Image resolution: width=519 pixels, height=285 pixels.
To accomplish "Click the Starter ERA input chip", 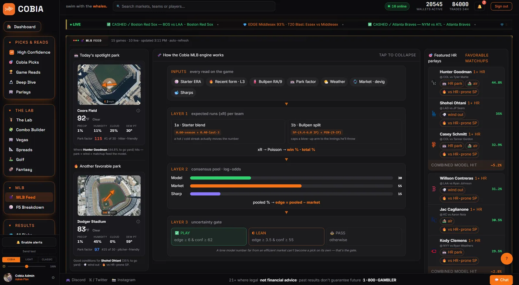I will 188,82.
